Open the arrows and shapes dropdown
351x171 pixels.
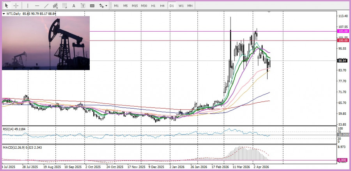[103, 6]
